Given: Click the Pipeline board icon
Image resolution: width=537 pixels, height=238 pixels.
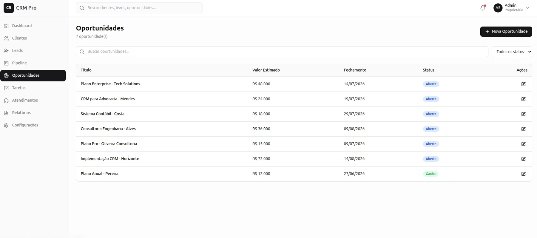Looking at the screenshot, I should [x=6, y=63].
